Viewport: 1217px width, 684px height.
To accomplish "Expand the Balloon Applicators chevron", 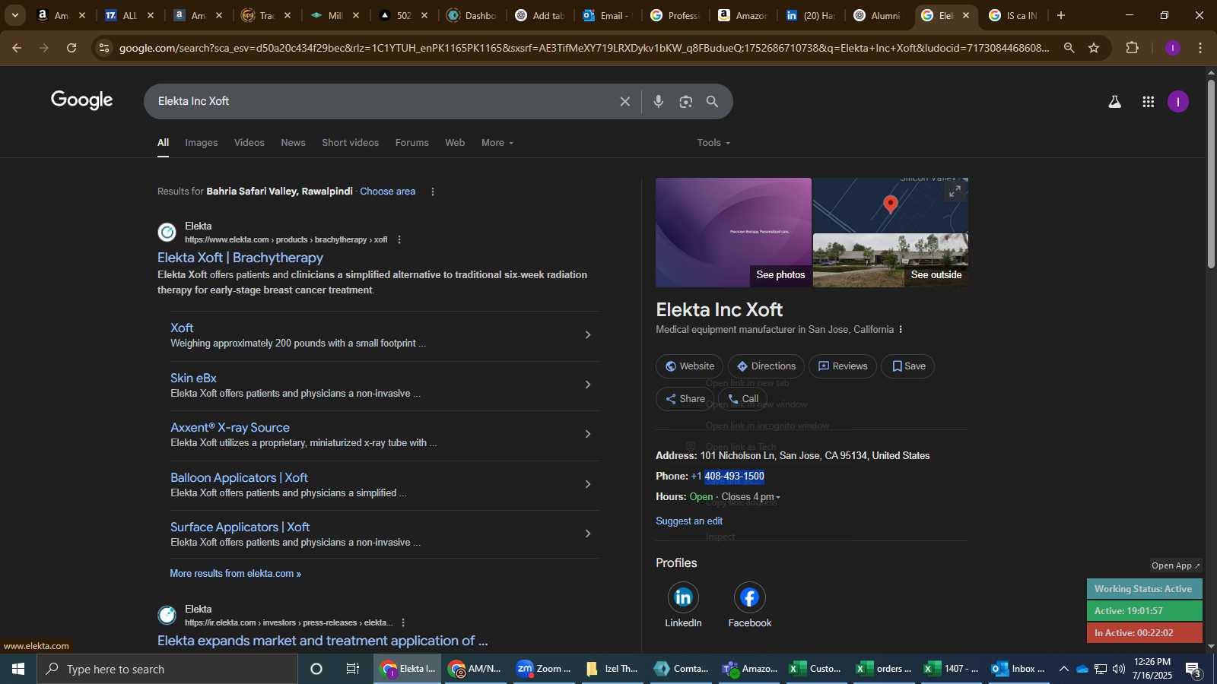I will pyautogui.click(x=587, y=484).
